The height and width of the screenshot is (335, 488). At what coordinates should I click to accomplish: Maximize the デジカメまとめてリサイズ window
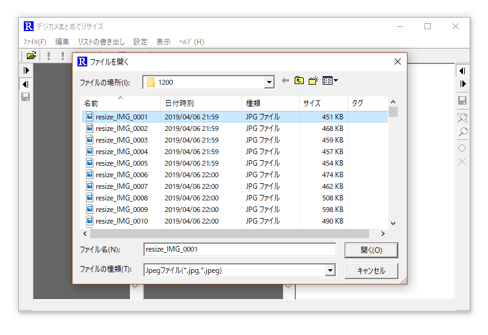pyautogui.click(x=428, y=26)
